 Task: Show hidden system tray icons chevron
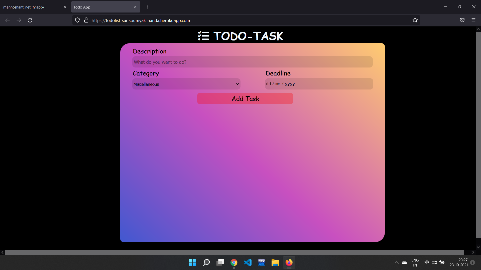click(397, 262)
